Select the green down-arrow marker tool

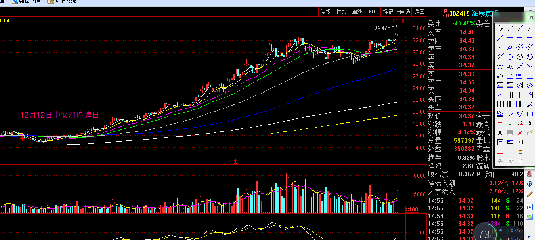510,123
